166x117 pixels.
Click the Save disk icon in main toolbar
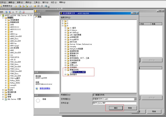coord(38,6)
